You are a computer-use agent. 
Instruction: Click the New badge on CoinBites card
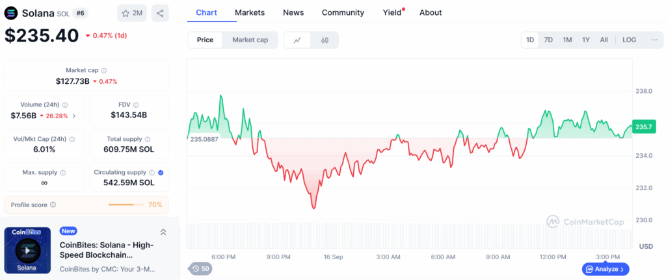68,231
